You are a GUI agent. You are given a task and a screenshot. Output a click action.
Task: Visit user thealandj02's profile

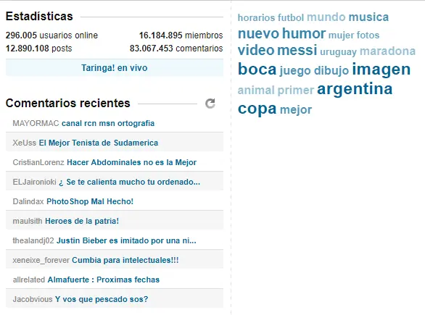coord(33,240)
